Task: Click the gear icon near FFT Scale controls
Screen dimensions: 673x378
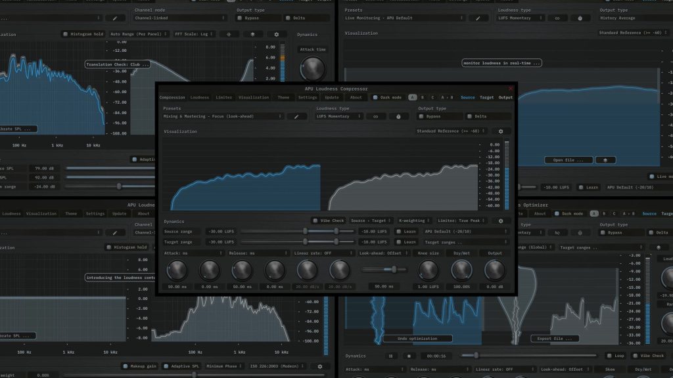Action: click(x=277, y=34)
